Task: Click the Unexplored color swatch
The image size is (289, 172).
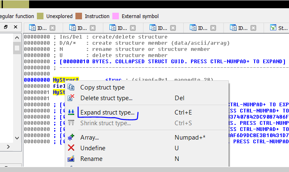Action: point(40,16)
